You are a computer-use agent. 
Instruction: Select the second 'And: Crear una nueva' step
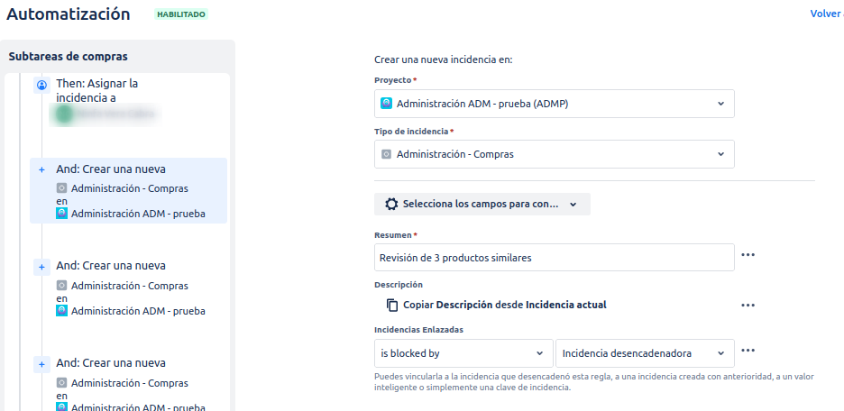pyautogui.click(x=111, y=266)
